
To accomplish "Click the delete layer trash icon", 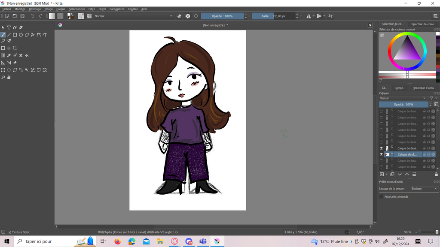I will tap(436, 175).
